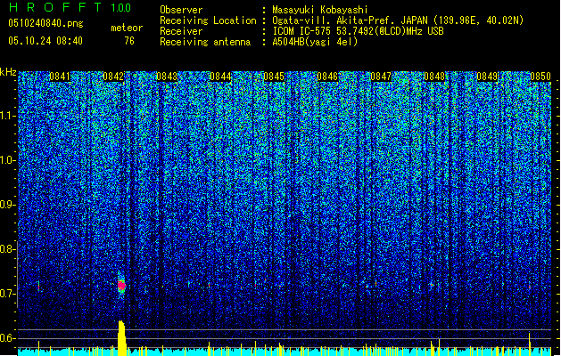Viewport: 561px width, 356px height.
Task: Click the 0.7 kHz axis tick label
Action: [x=8, y=294]
